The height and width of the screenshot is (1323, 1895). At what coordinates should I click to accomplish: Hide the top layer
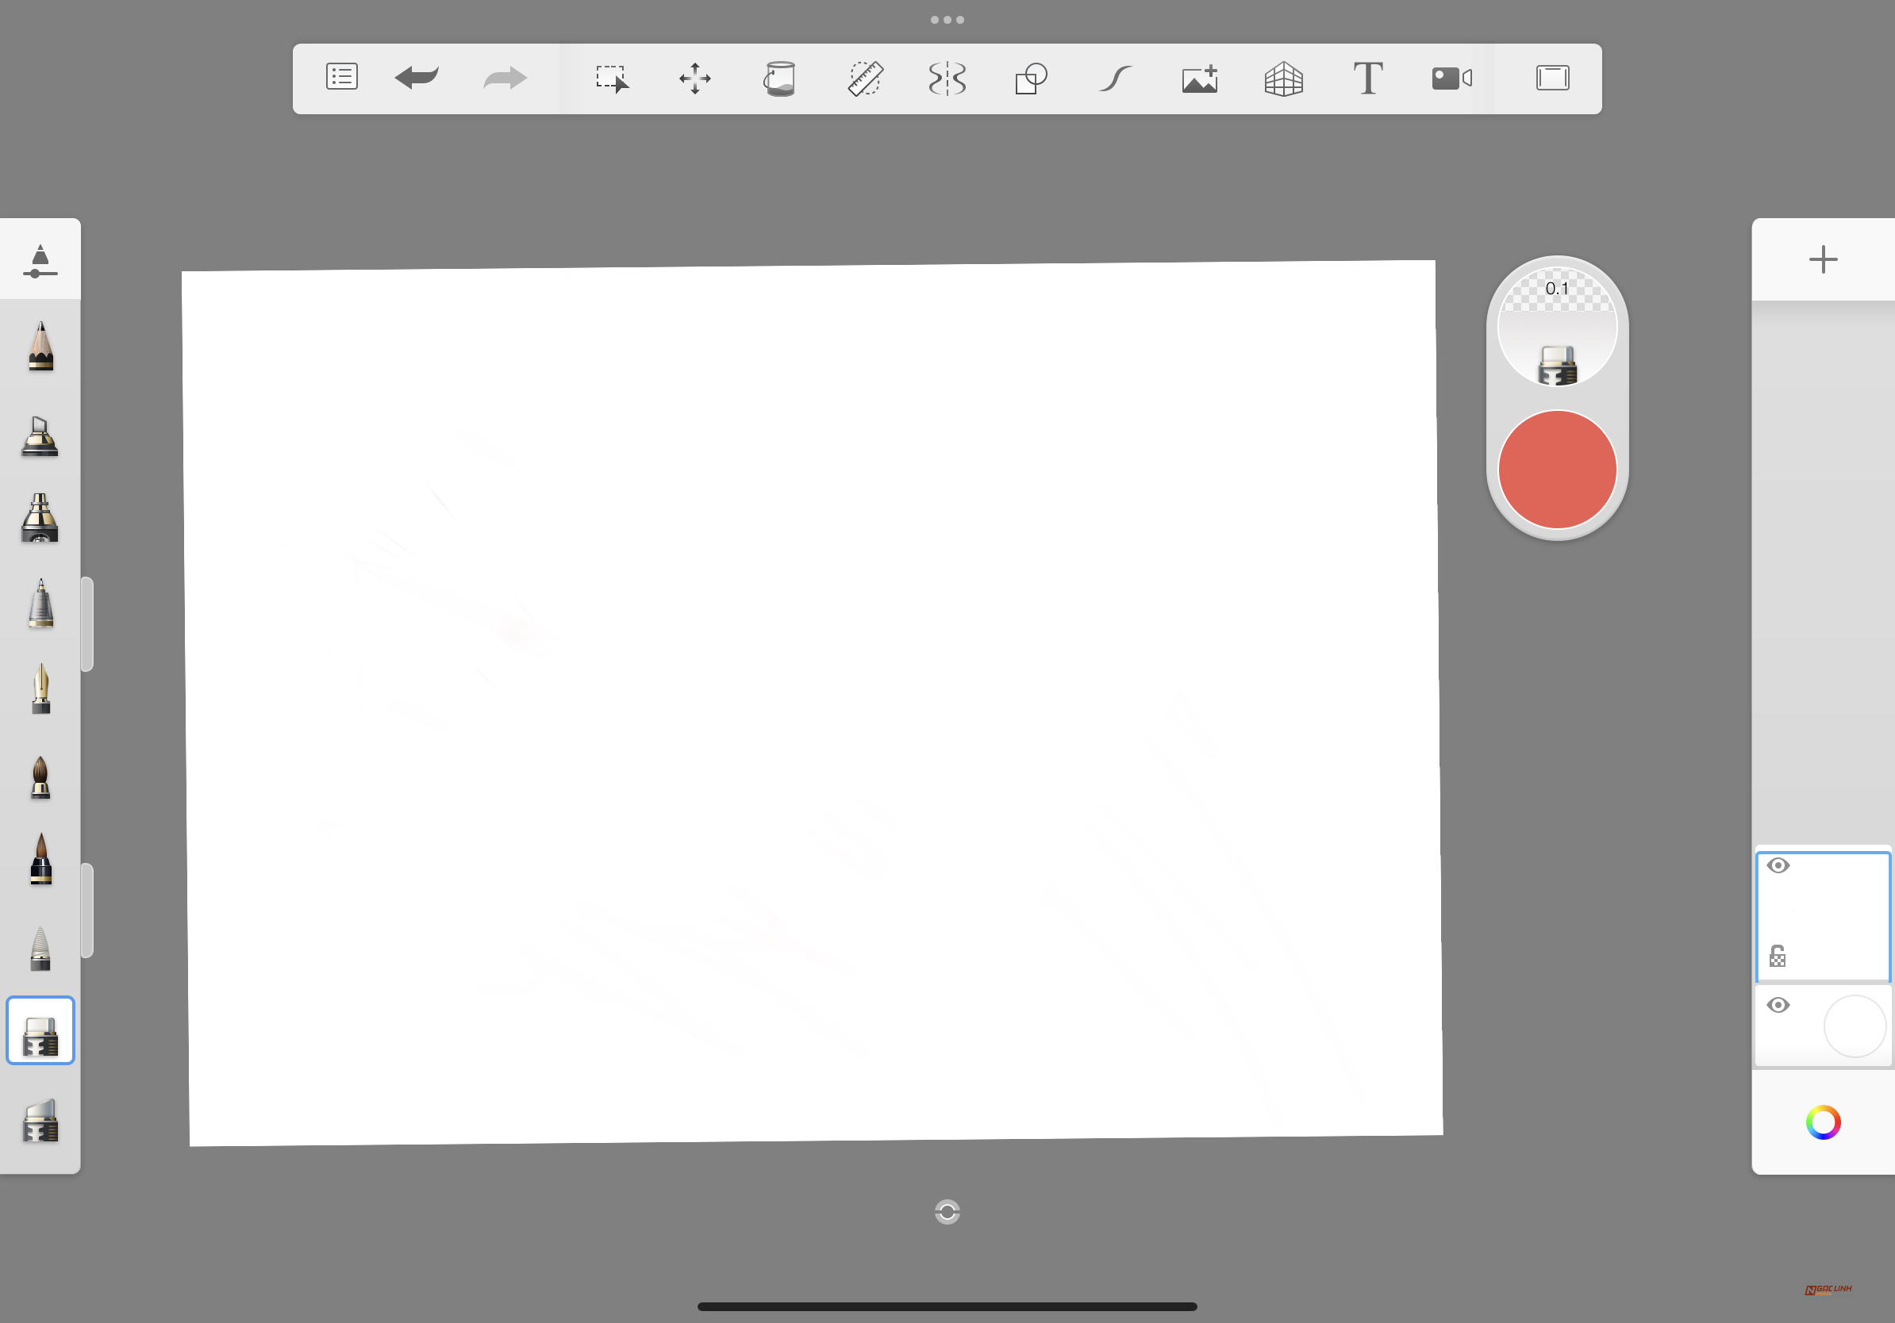tap(1778, 865)
